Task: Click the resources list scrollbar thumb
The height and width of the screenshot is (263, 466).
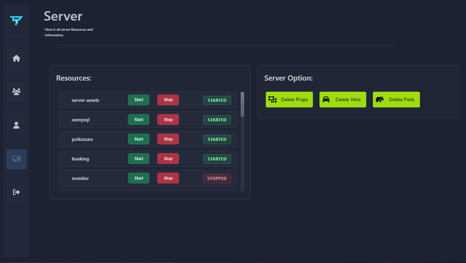Action: (x=242, y=104)
